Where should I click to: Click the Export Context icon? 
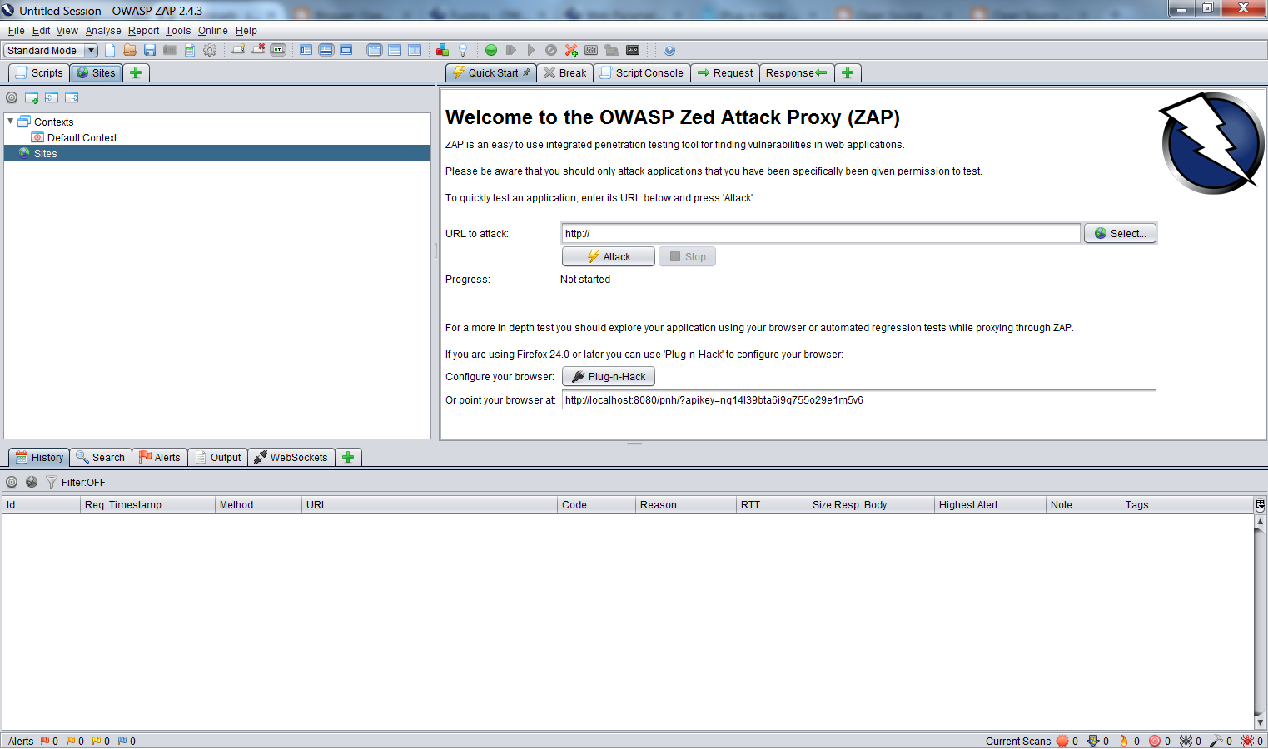point(72,97)
